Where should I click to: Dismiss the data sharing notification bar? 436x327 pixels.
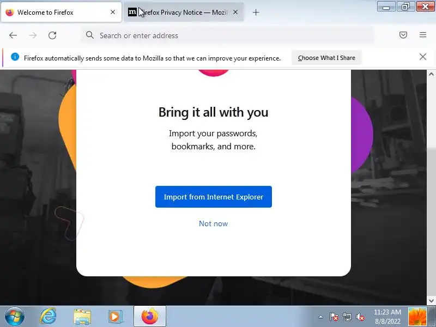(x=423, y=57)
